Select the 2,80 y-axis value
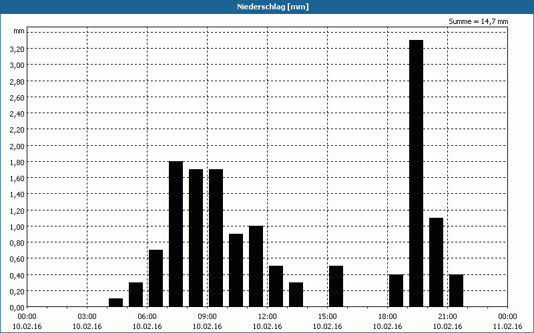534x333 pixels. coord(17,81)
